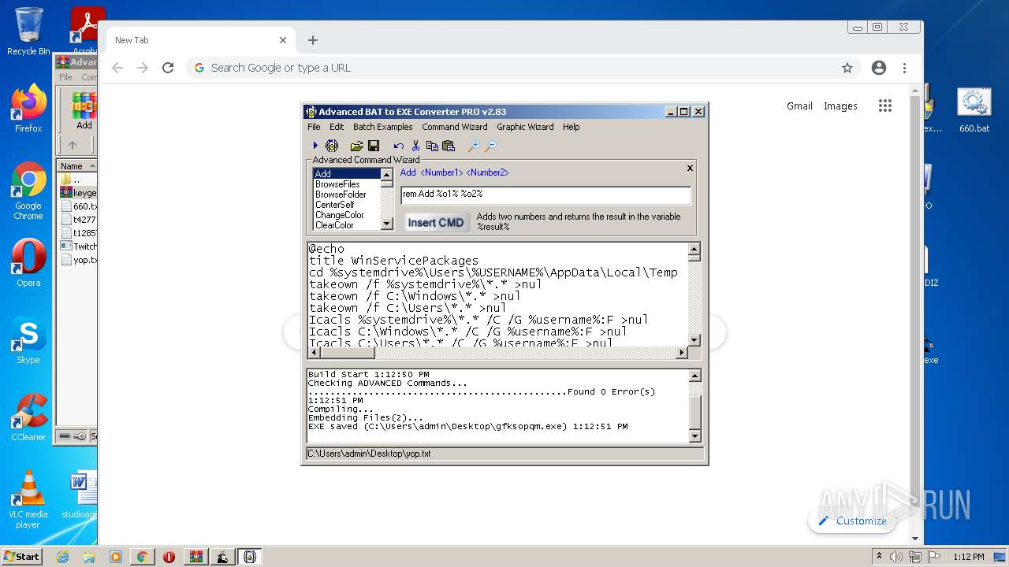Open the Batch Examples menu

(x=382, y=127)
